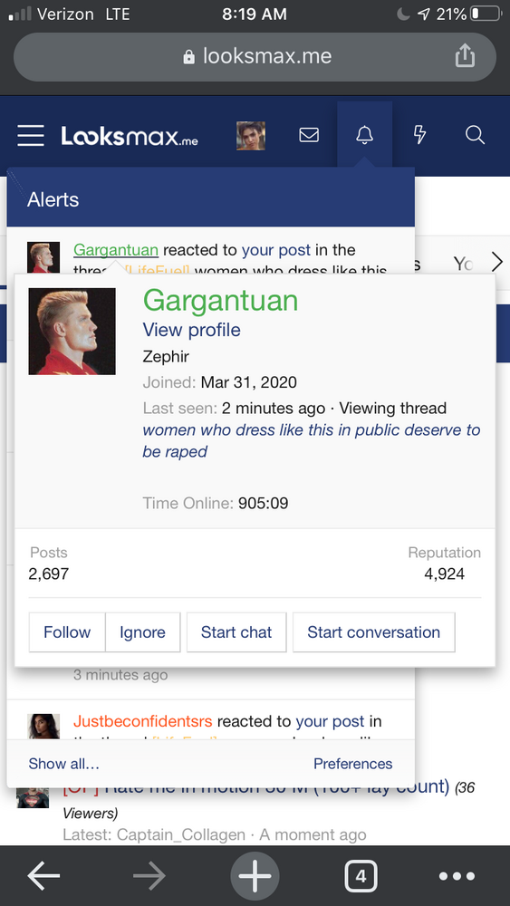Click the Start conversation button
The image size is (510, 906).
(x=374, y=632)
